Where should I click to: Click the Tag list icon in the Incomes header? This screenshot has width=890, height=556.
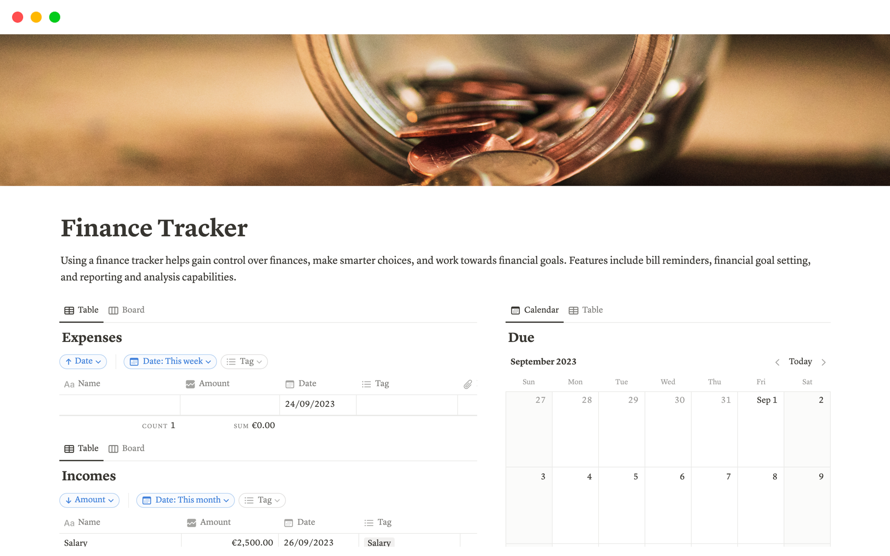coord(369,522)
